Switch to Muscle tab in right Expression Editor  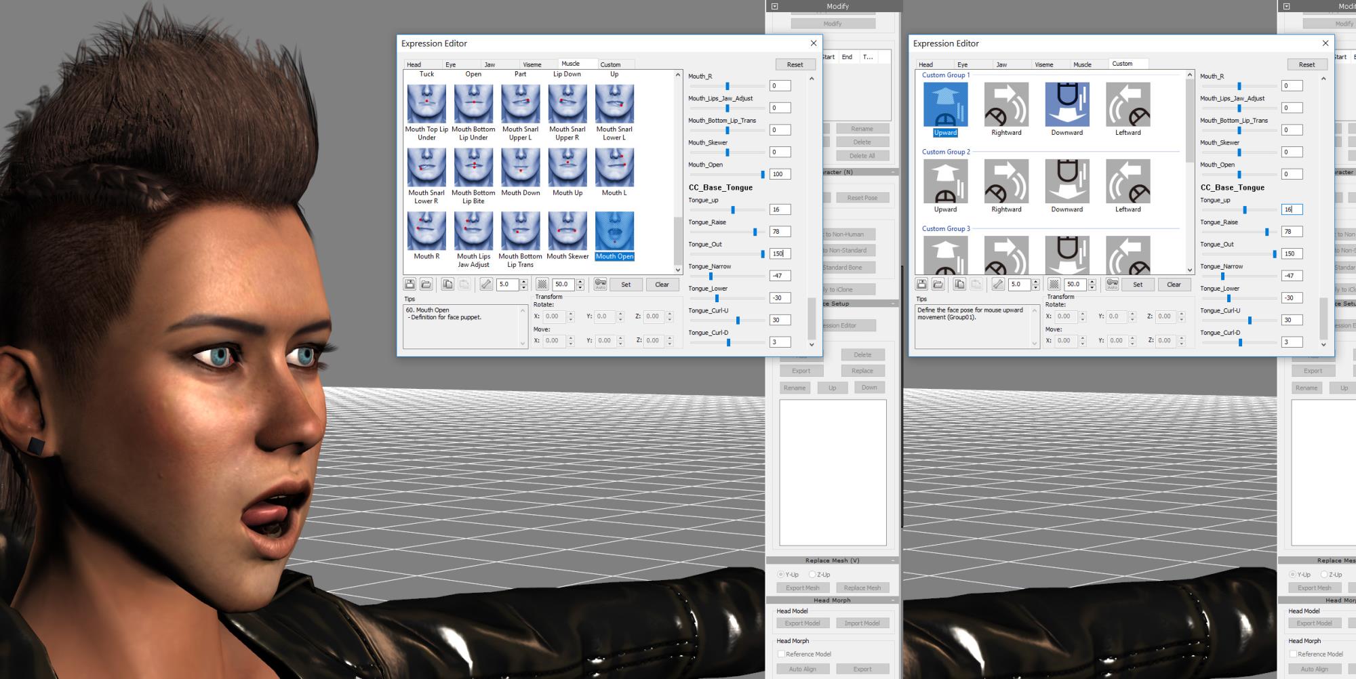(1083, 65)
